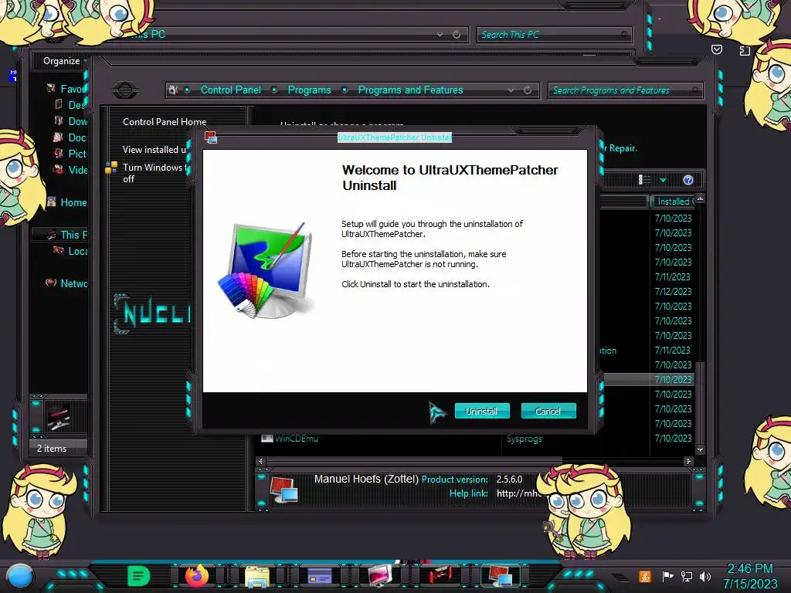The image size is (791, 593).
Task: Open File Explorer from the taskbar
Action: [x=256, y=576]
